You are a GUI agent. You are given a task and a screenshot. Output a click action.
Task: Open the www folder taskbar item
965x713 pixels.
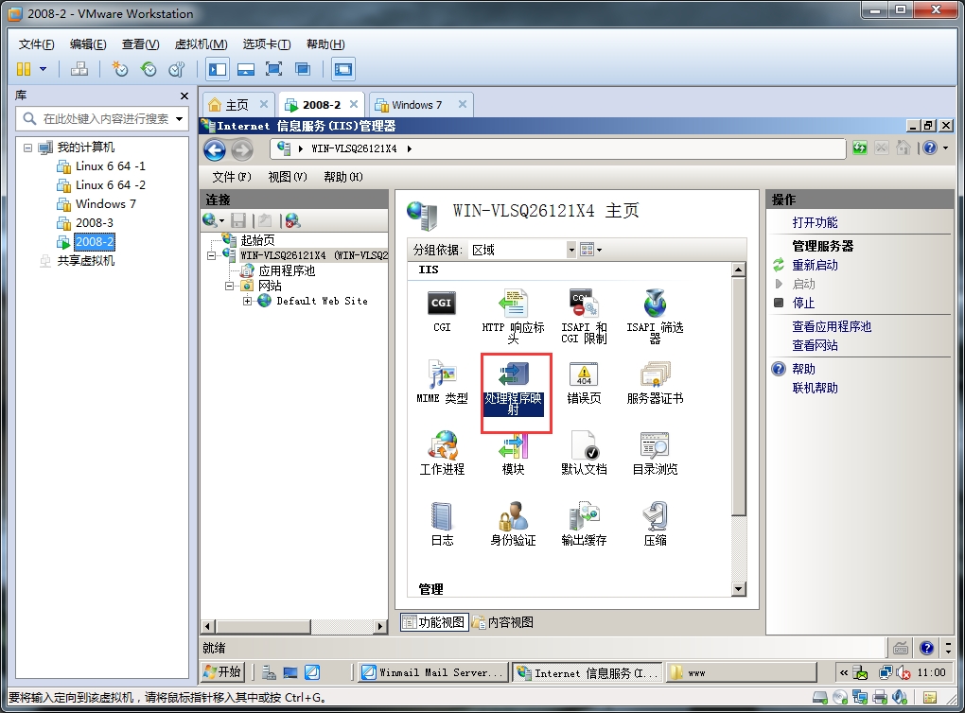(741, 672)
